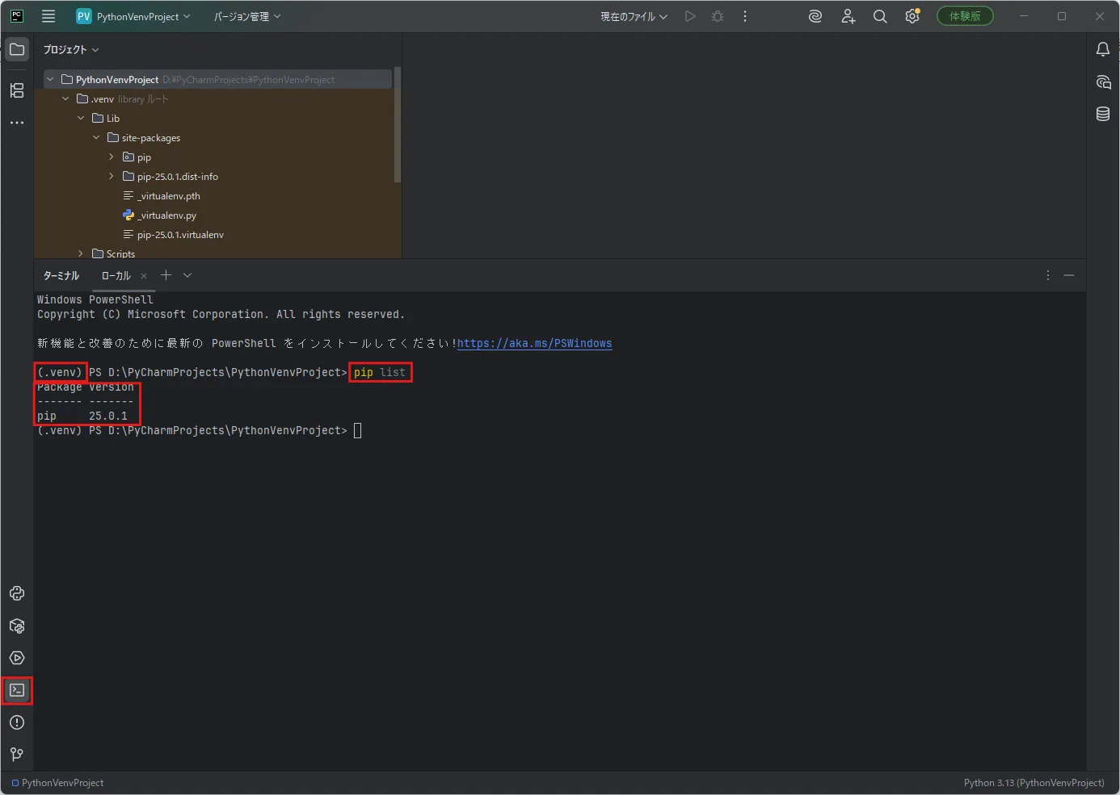Open プロジェクト view selector dropdown
The width and height of the screenshot is (1120, 795).
tap(71, 50)
